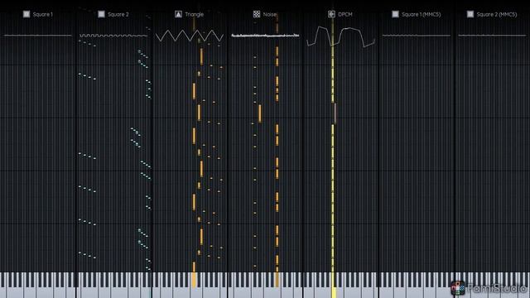
Task: Click the "Triangle" channel label
Action: coord(195,15)
